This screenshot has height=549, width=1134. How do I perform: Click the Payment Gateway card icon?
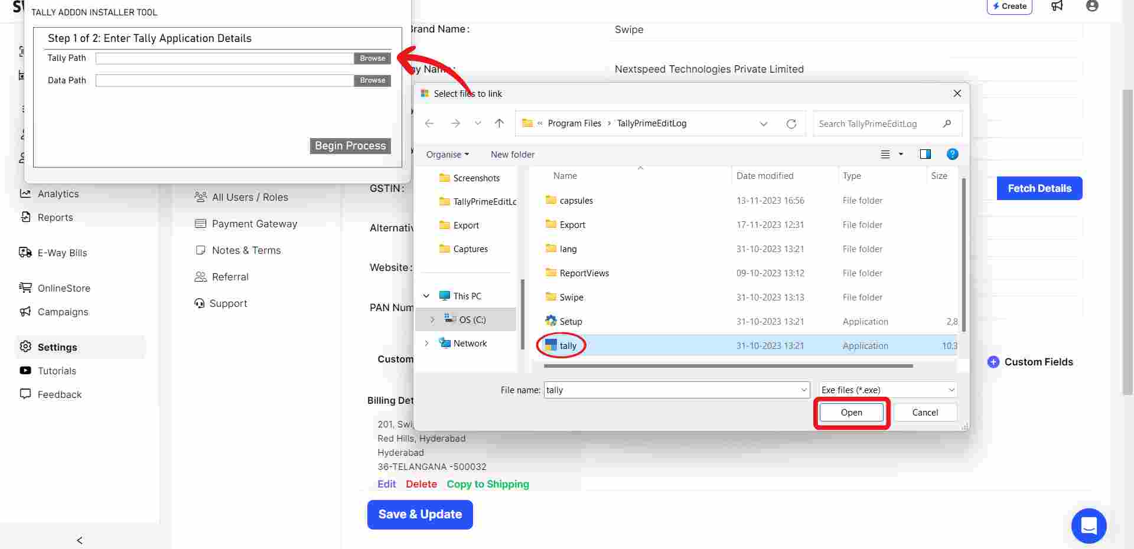(x=201, y=223)
